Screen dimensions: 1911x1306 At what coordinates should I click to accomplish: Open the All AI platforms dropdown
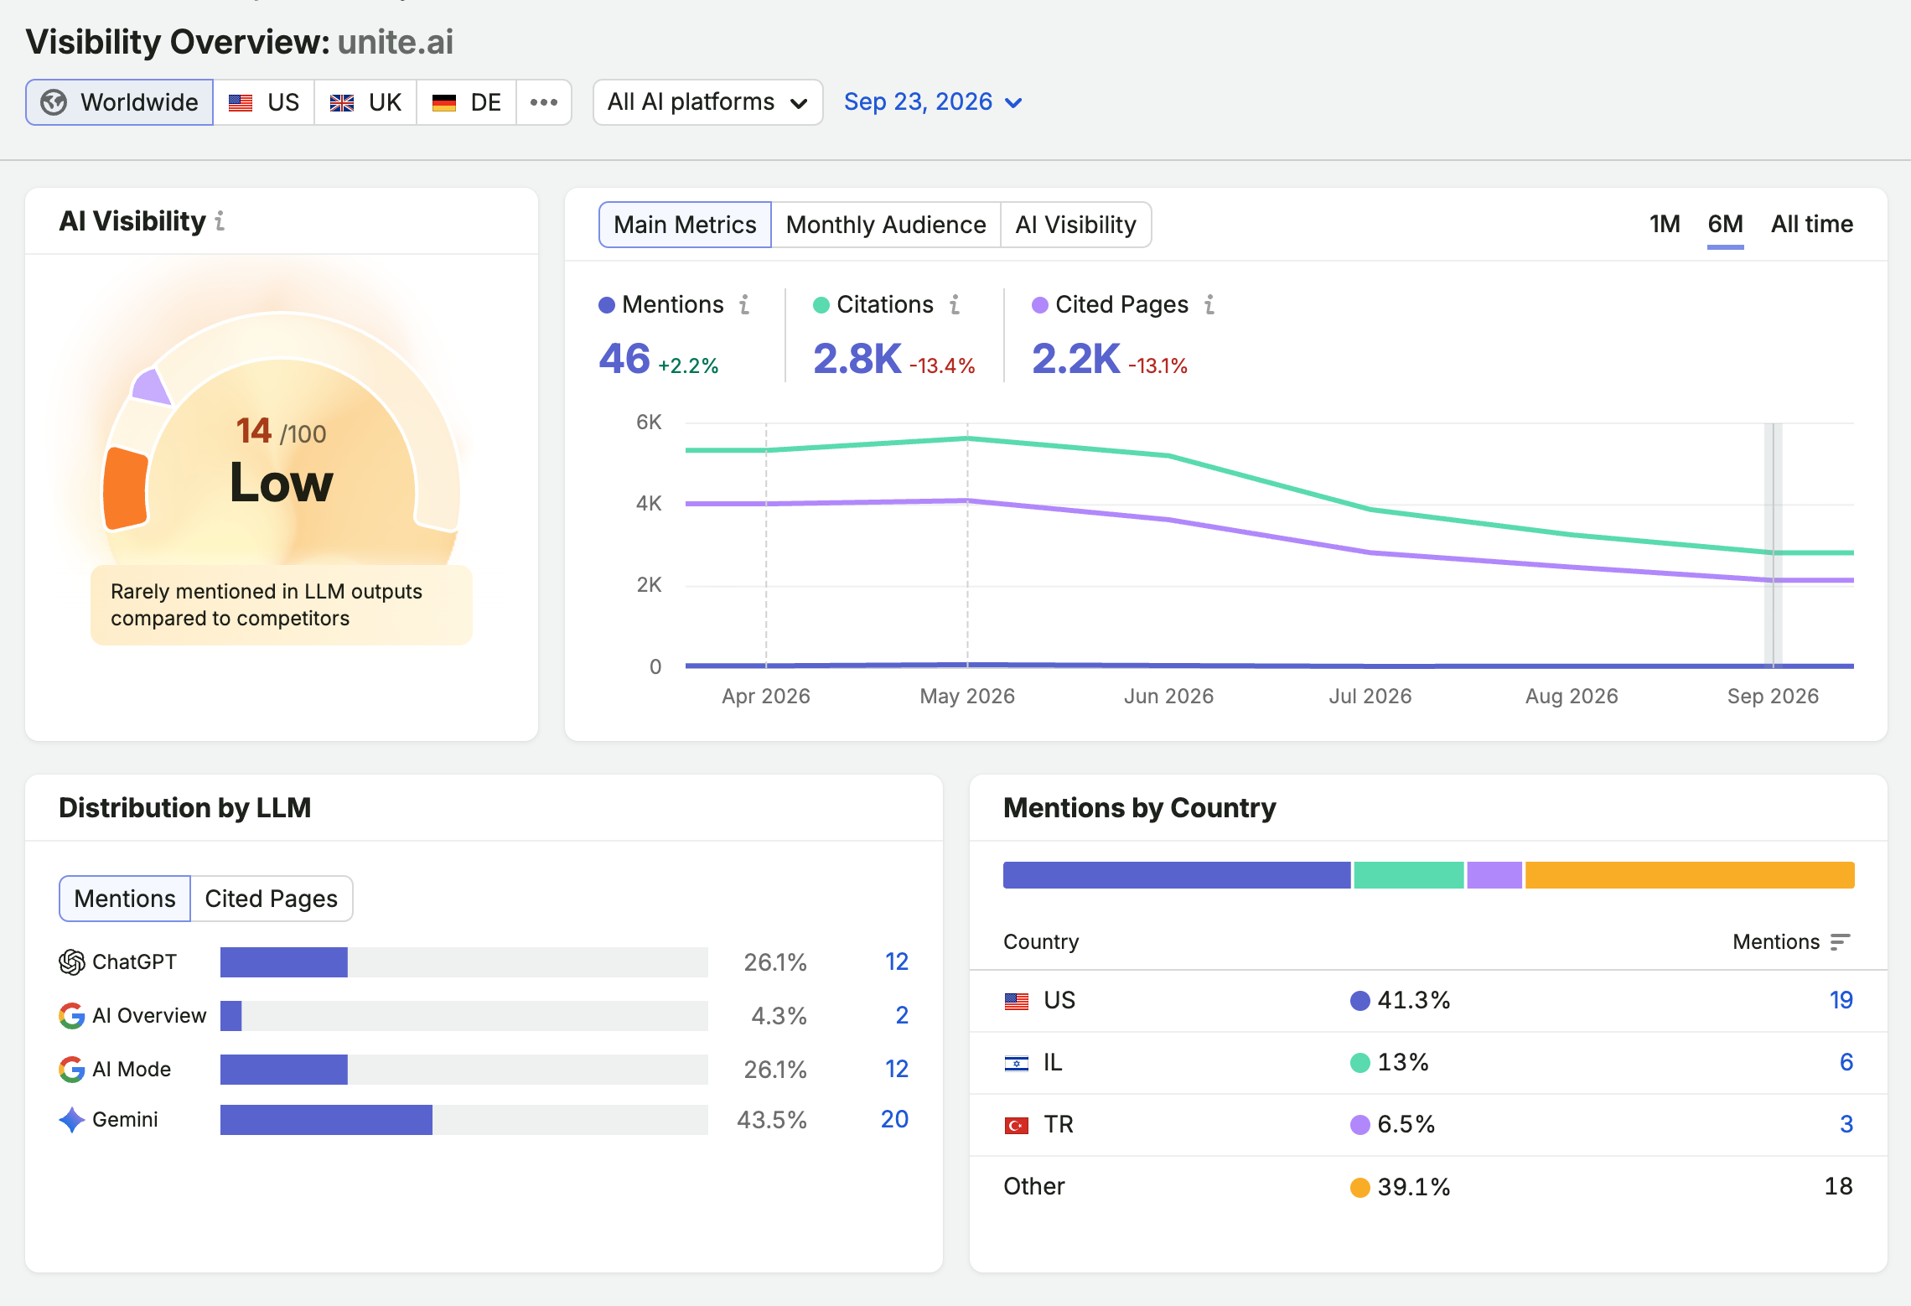point(707,102)
